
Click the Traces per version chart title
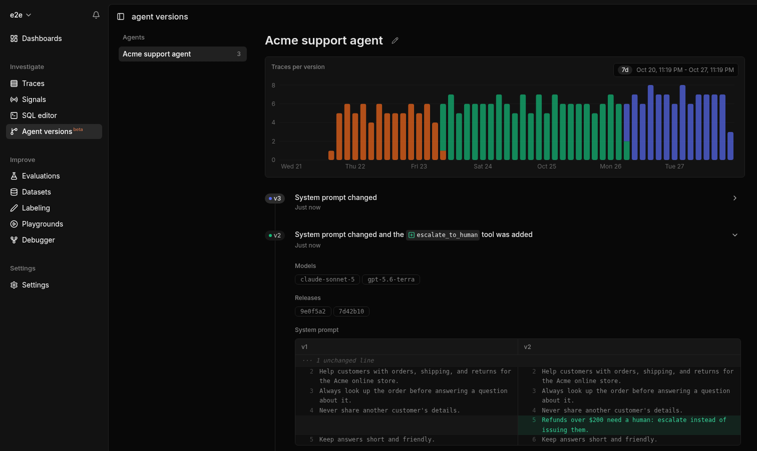[x=298, y=67]
